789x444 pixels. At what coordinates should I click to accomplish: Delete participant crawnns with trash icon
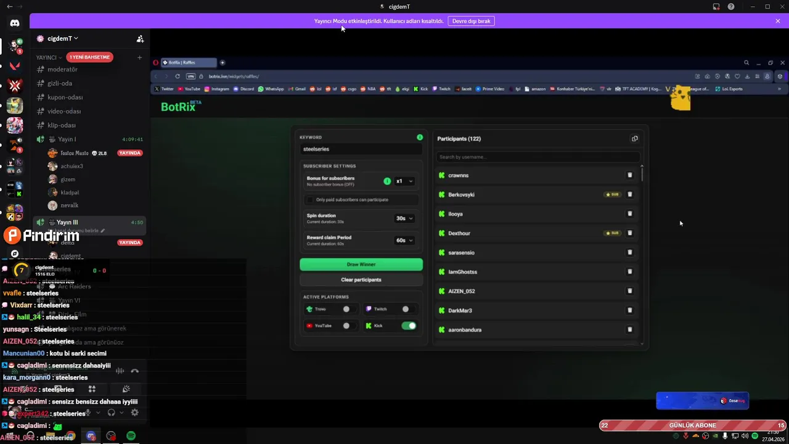click(629, 175)
